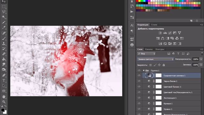This screenshot has width=204, height=115.
Task: Lock transparent pixels checkerboard button
Action: pos(150,65)
